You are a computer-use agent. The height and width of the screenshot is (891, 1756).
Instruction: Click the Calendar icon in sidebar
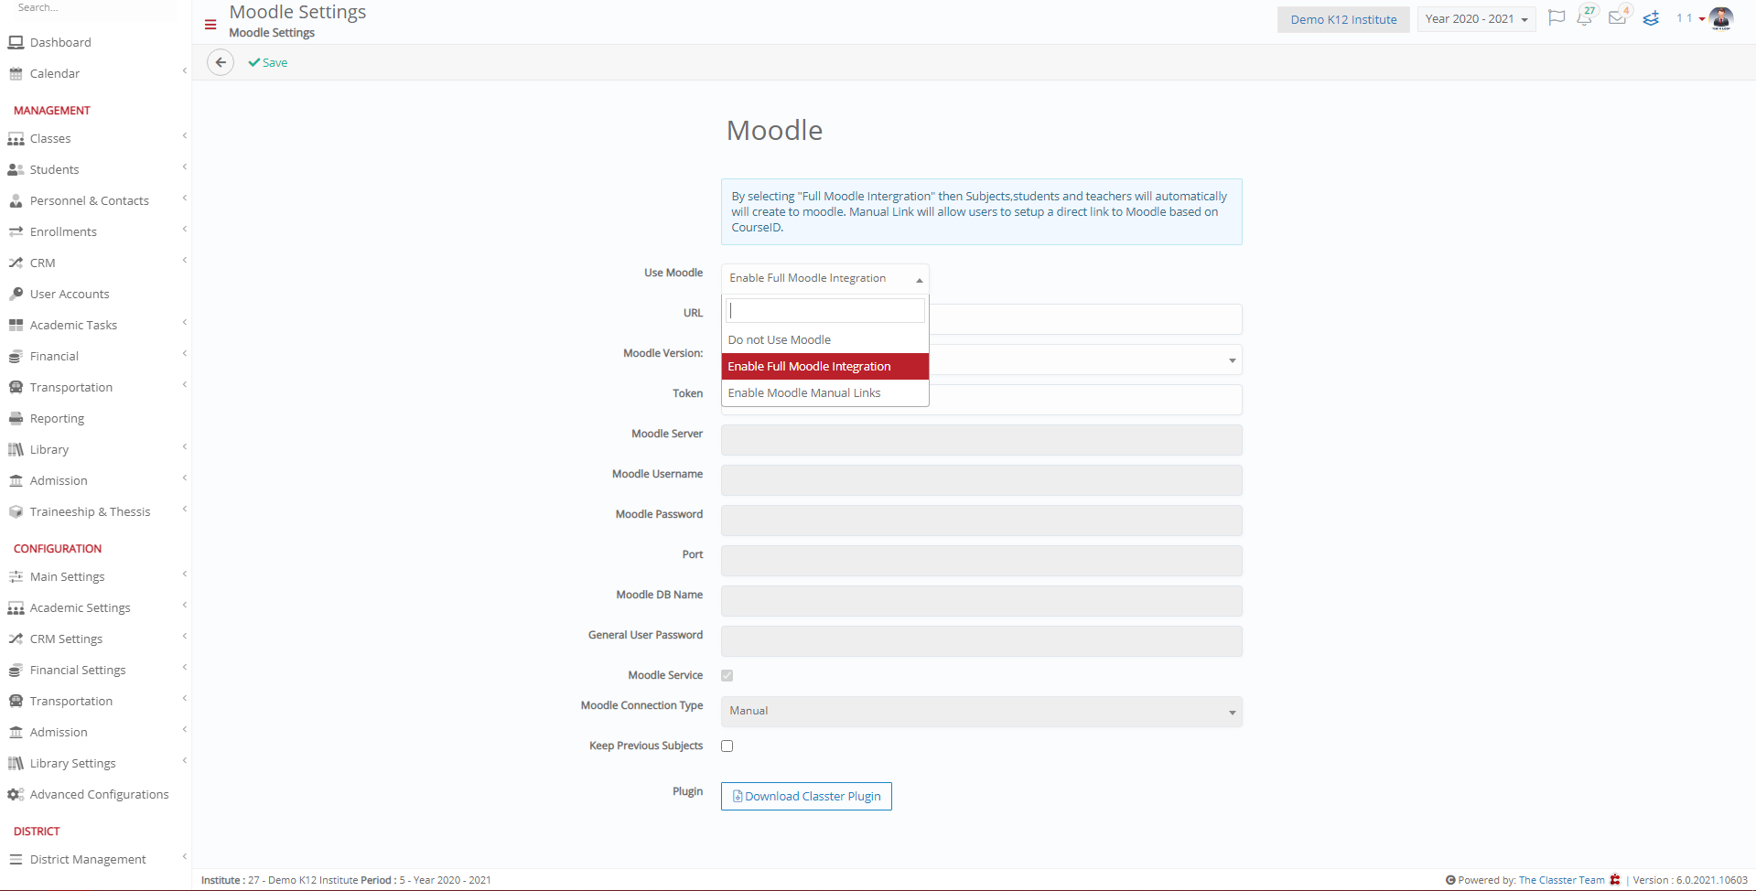point(16,73)
